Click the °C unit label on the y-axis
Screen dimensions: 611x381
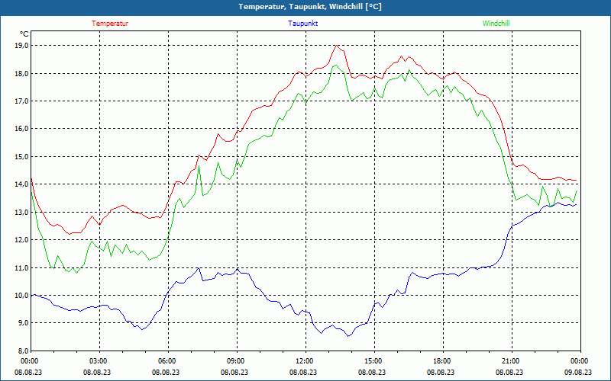point(24,34)
